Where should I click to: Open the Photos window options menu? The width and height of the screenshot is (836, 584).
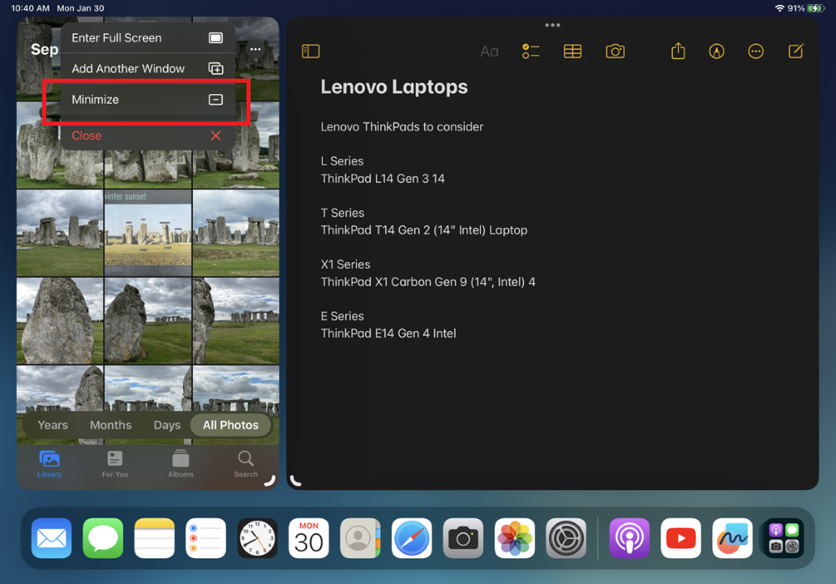tap(255, 49)
